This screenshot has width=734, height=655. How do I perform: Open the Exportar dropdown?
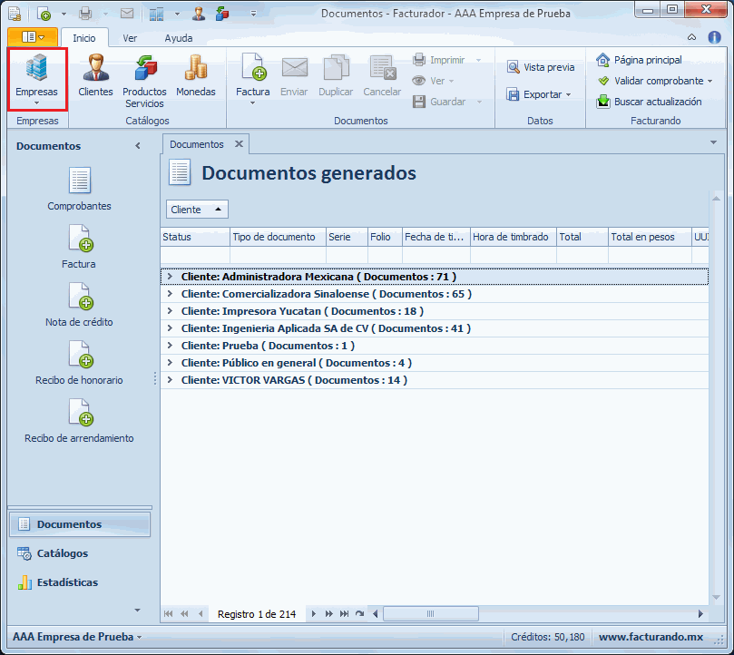(543, 94)
